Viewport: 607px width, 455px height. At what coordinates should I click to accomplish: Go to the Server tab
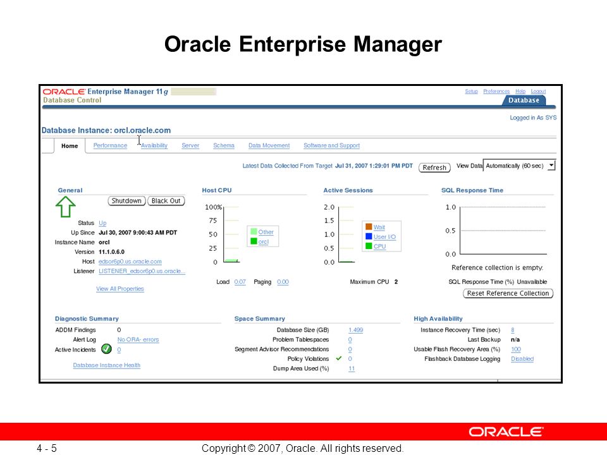190,145
